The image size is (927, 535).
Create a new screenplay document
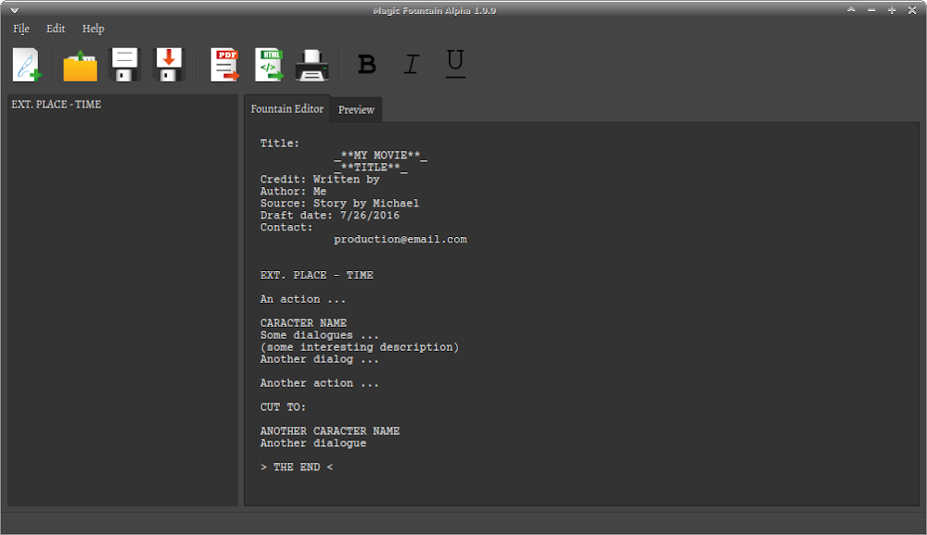click(x=27, y=65)
